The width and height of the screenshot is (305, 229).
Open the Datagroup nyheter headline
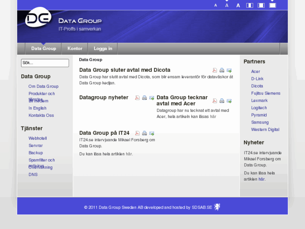point(104,97)
